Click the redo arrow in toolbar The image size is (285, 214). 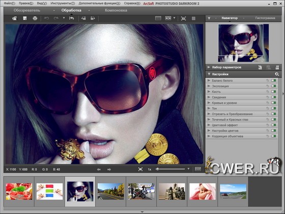[56, 18]
